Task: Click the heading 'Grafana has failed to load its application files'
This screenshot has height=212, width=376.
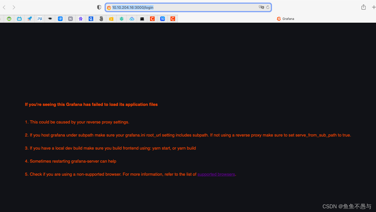Action: coord(112,104)
